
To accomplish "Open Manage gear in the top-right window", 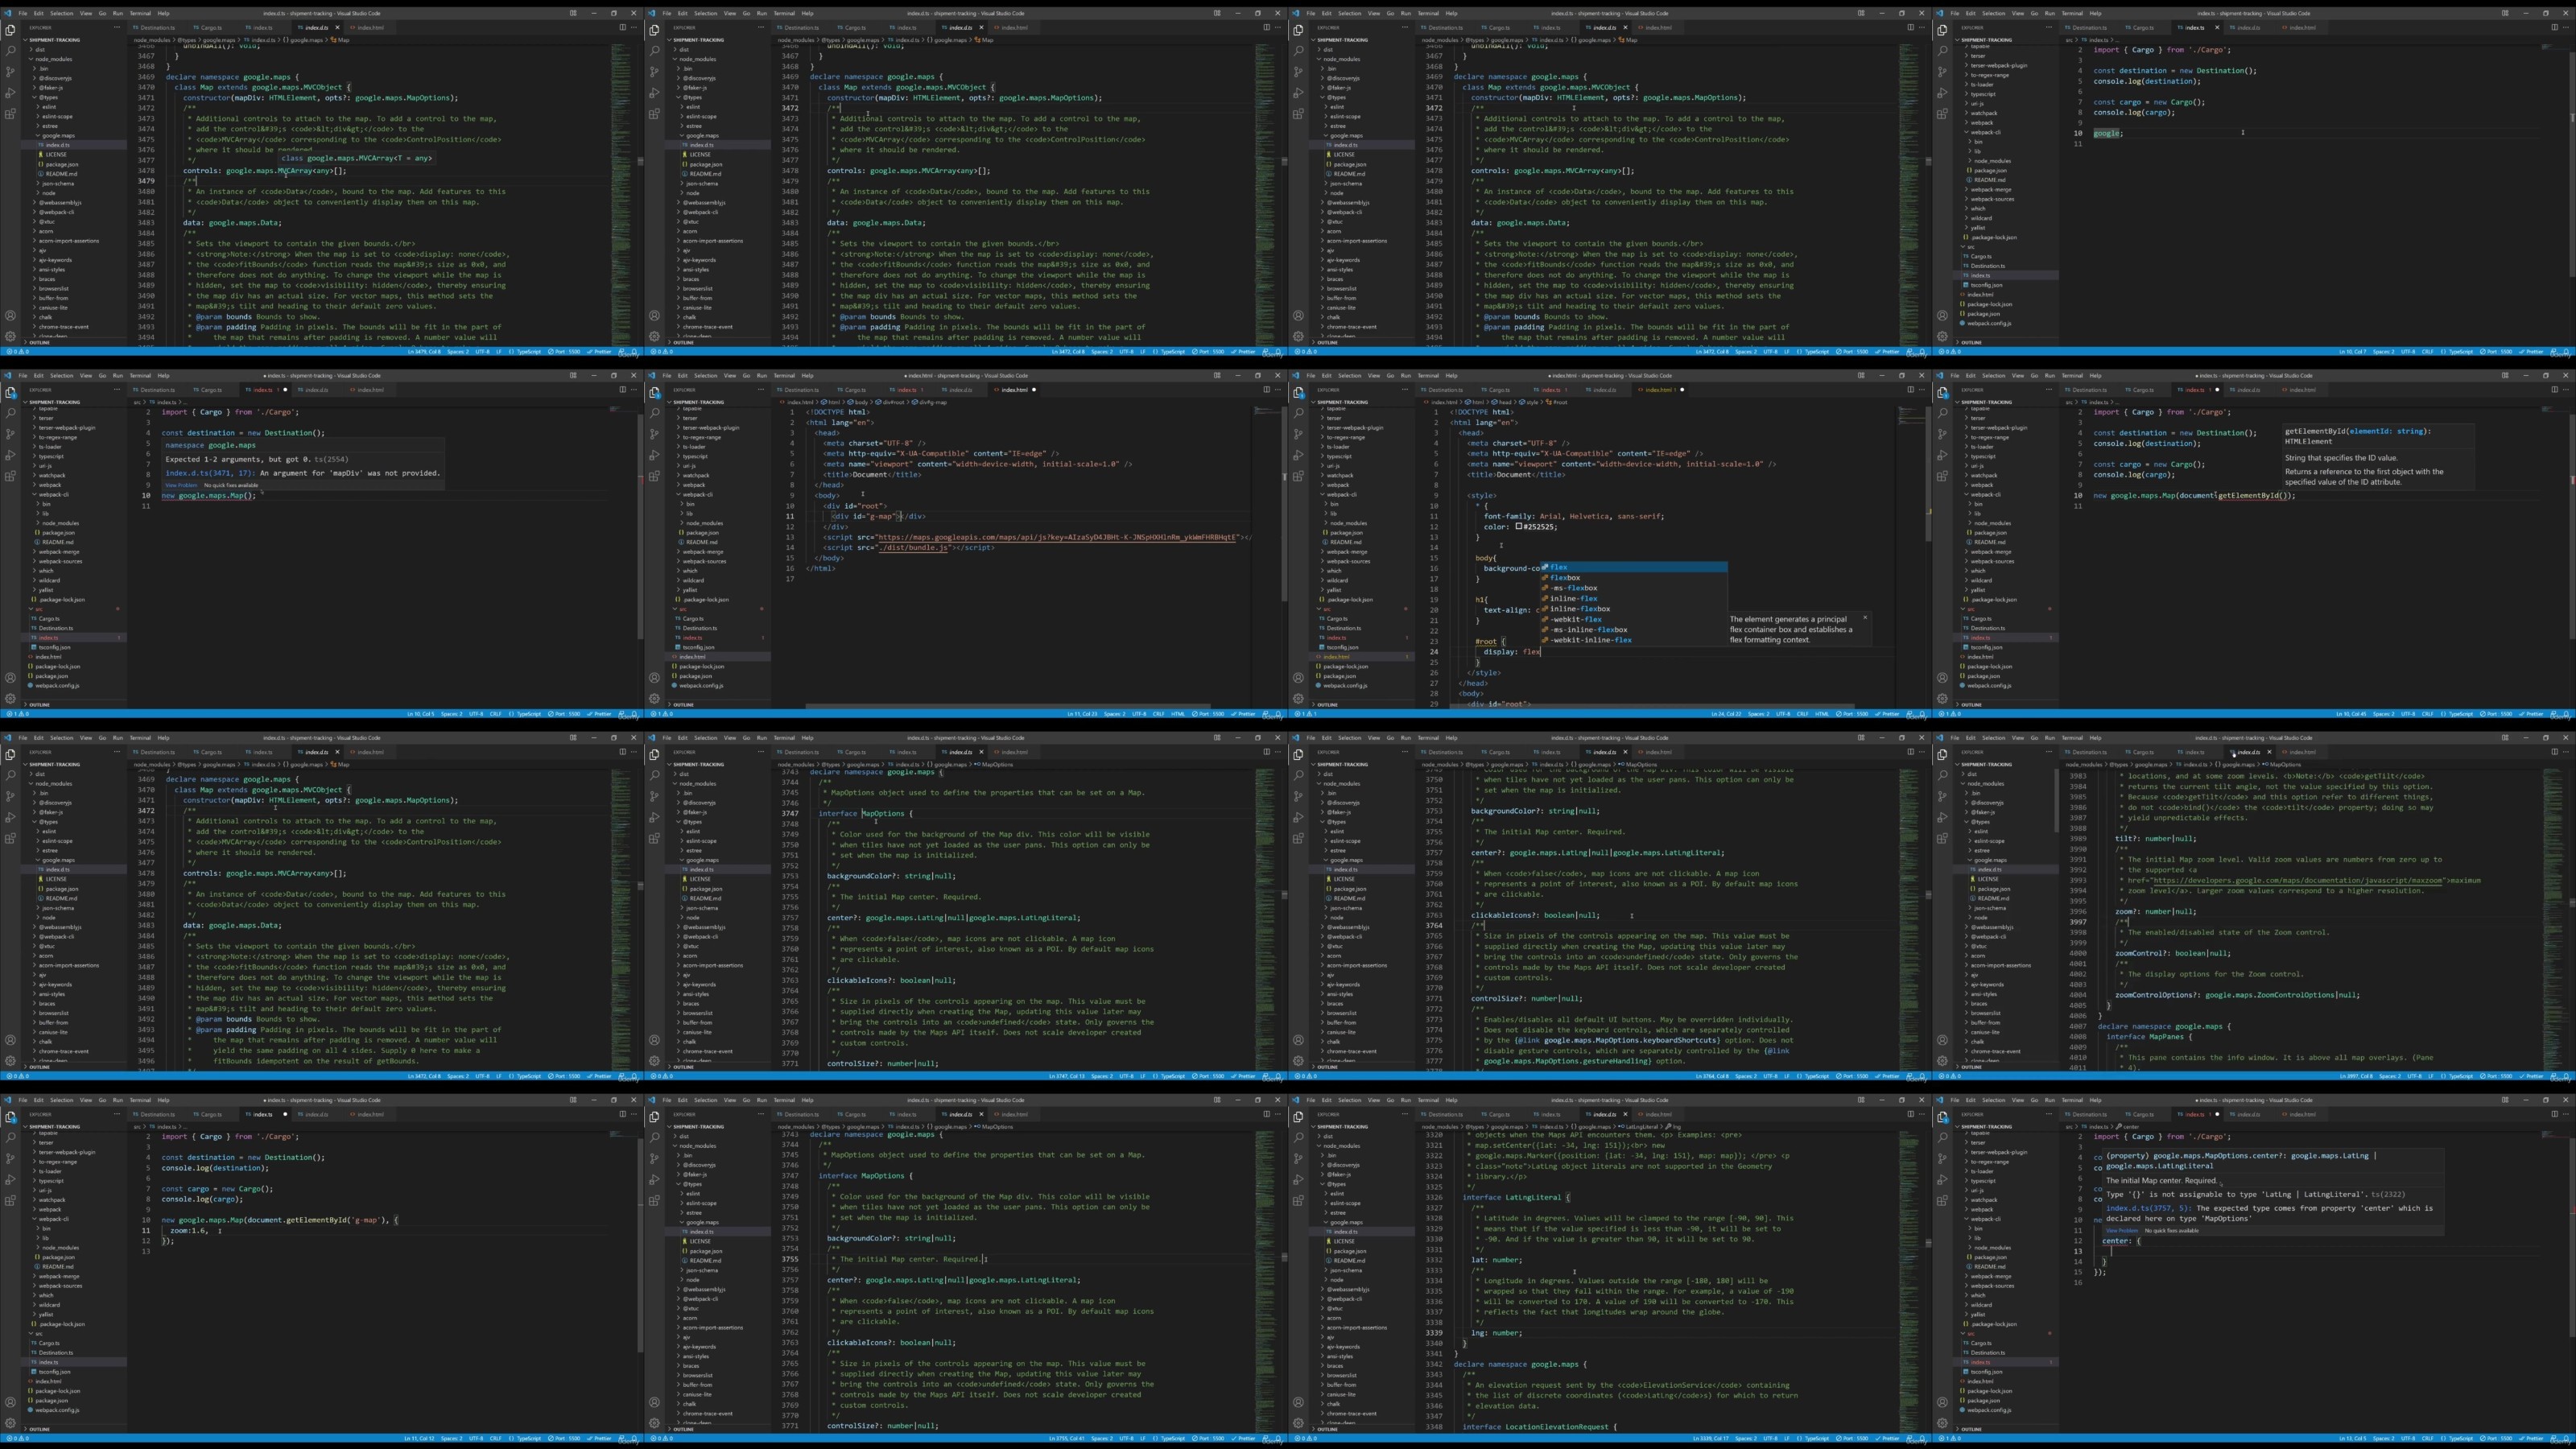I will 1942,336.
